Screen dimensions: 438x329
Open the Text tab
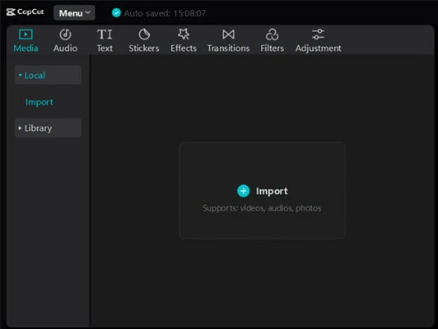tap(105, 41)
